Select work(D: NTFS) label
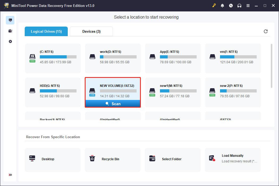This screenshot has width=279, height=186. tap(111, 52)
